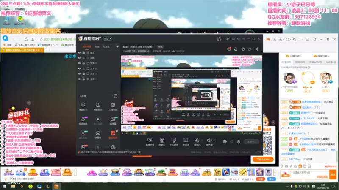Click the edit button beside the stream title
The width and height of the screenshot is (339, 190).
click(161, 46)
